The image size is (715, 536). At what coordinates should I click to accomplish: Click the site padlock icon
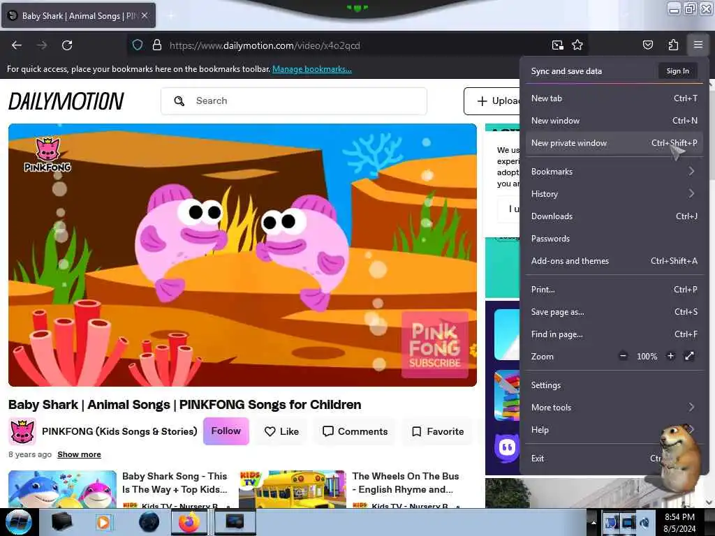(157, 45)
